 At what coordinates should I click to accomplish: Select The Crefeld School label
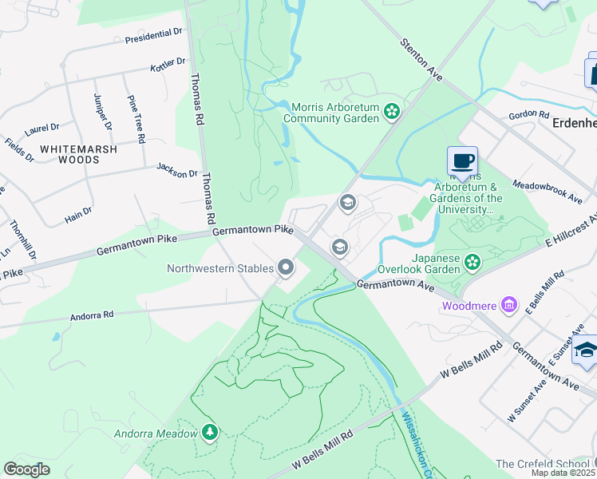[542, 464]
